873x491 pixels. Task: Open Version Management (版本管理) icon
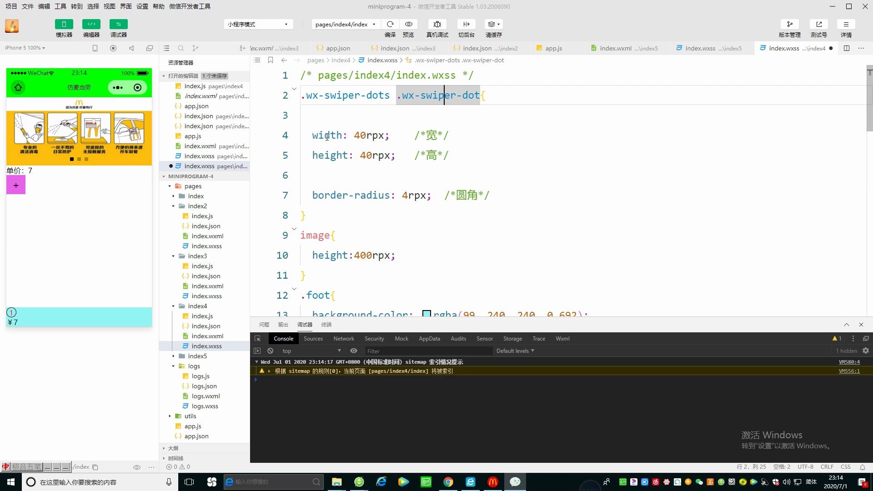[x=789, y=24]
